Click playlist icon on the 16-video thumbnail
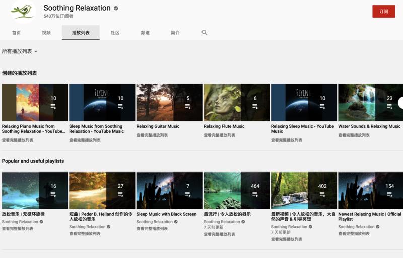Viewport: 403px width, 258px height. 53,194
